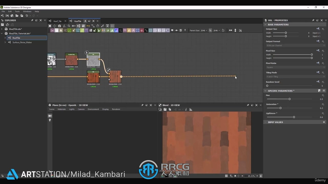The image size is (328, 184).
Task: Open the Tools menu
Action: (17, 11)
